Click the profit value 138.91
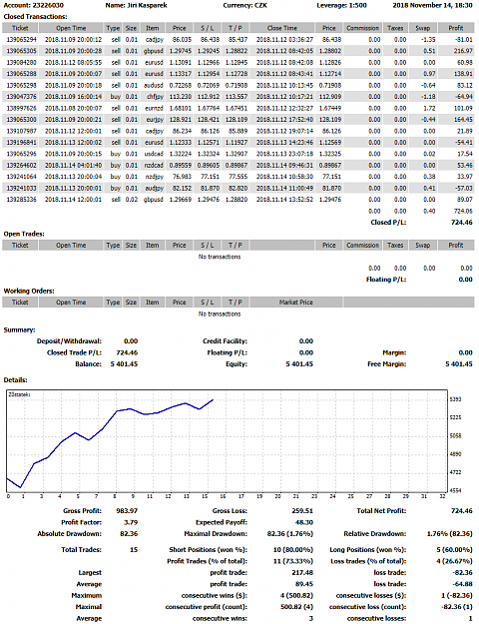The height and width of the screenshot is (624, 479). [x=463, y=74]
